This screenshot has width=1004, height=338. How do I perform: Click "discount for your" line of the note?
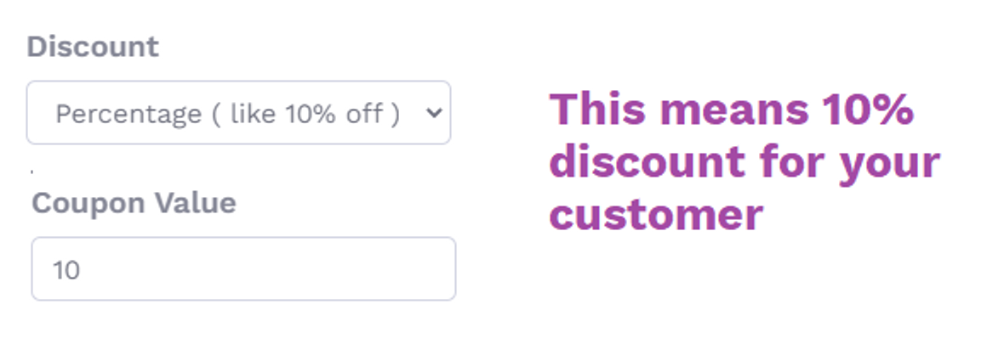[x=744, y=162]
